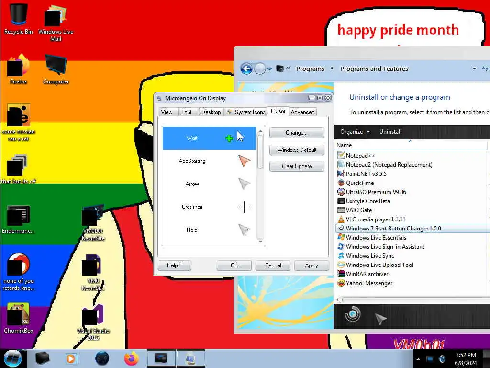This screenshot has width=490, height=368.
Task: Select the 'none of you' desktop icon
Action: (19, 272)
